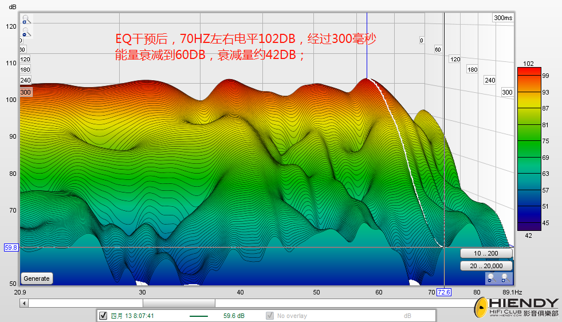Toggle the 四月 13 8:07:41 measurement checkbox

coord(103,316)
